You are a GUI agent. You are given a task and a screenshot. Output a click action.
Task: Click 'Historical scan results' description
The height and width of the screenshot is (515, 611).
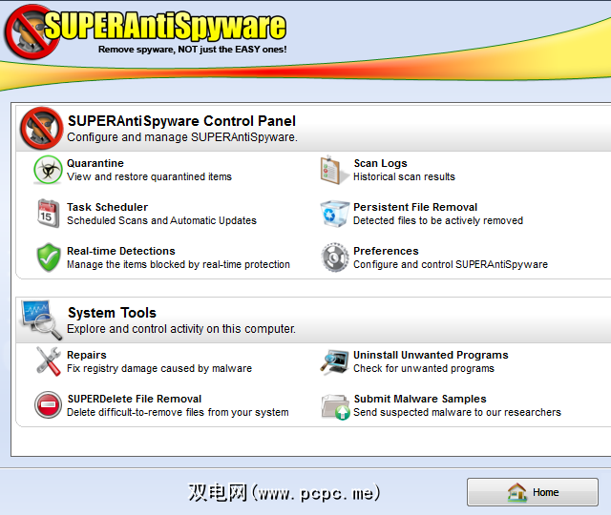click(404, 176)
